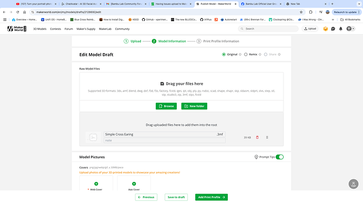This screenshot has height=204, width=363.
Task: Click the MakerWorld logo
Action: pos(17,29)
